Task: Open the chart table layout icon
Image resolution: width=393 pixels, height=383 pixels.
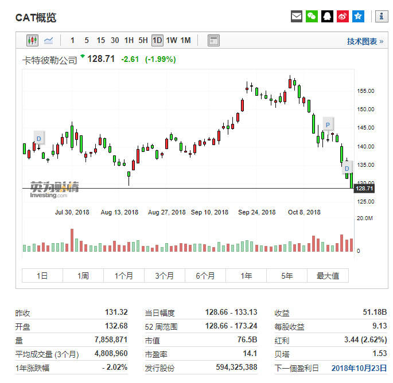Action: pyautogui.click(x=213, y=40)
